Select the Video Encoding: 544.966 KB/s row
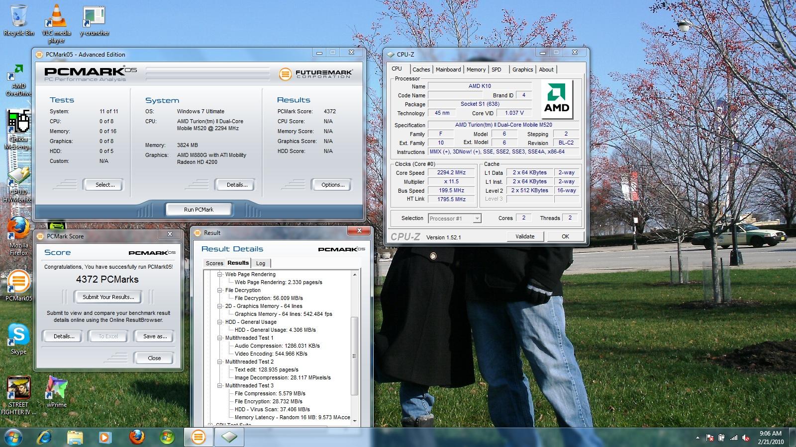The image size is (796, 447). click(271, 354)
